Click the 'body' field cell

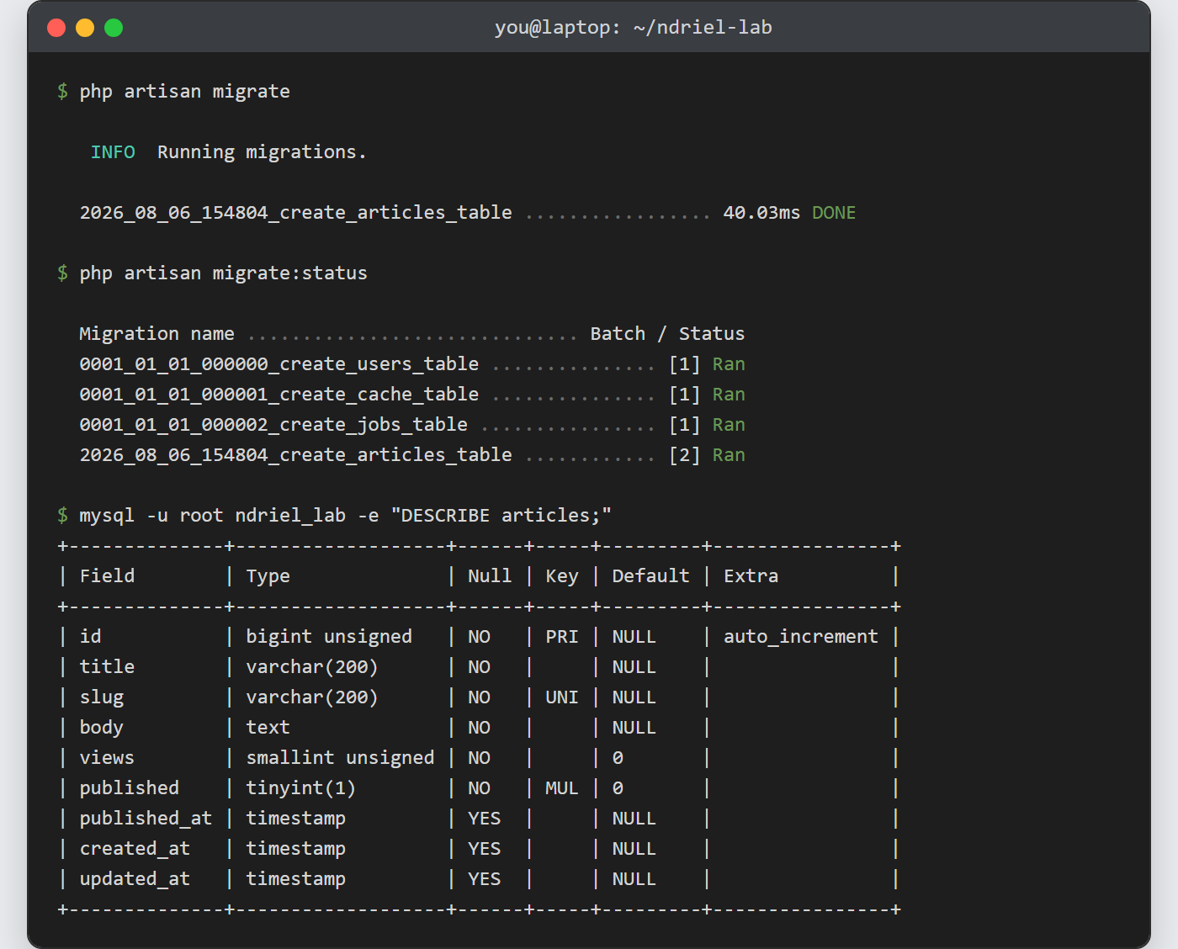[101, 728]
